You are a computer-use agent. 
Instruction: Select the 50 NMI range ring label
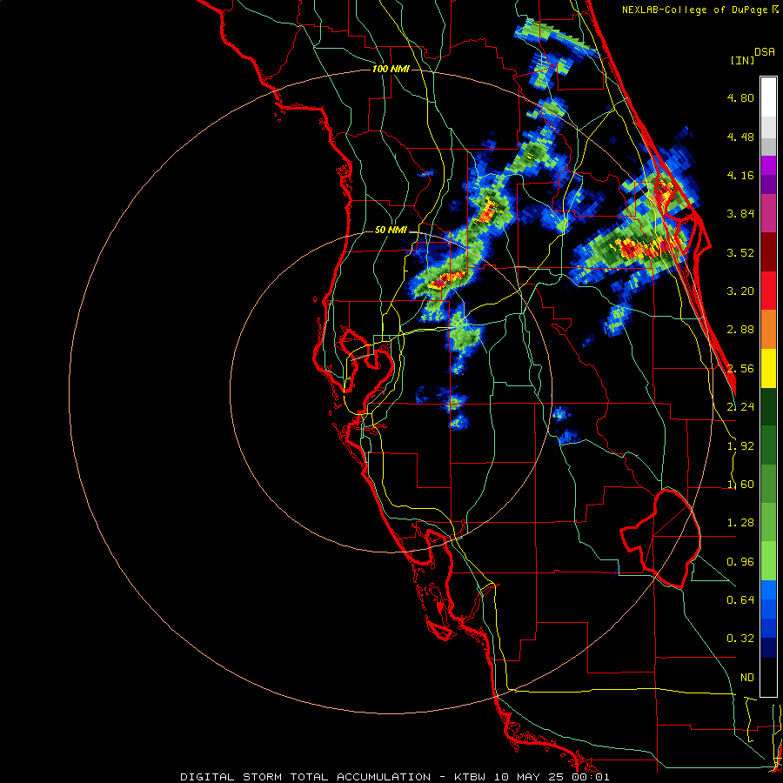391,231
